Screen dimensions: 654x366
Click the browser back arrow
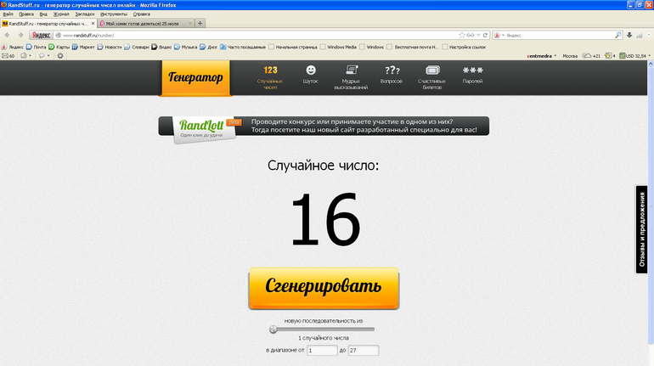click(7, 36)
